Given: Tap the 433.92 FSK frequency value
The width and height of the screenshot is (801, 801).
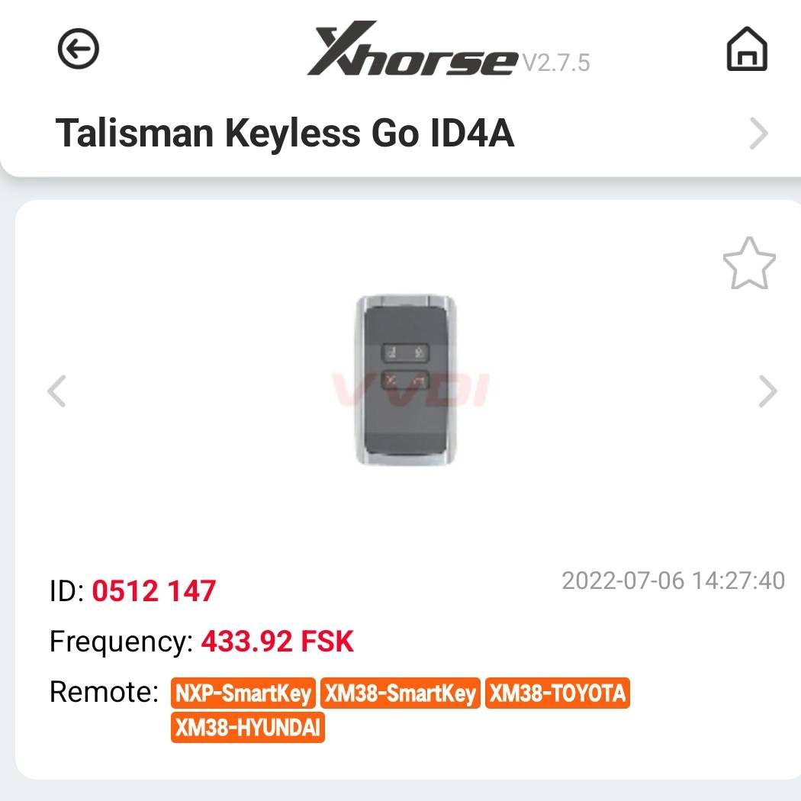Looking at the screenshot, I should 278,641.
